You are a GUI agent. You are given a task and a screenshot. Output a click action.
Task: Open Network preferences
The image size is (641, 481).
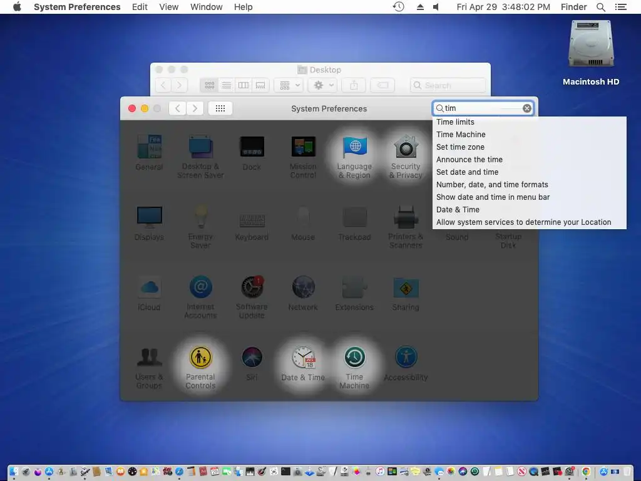(x=303, y=293)
